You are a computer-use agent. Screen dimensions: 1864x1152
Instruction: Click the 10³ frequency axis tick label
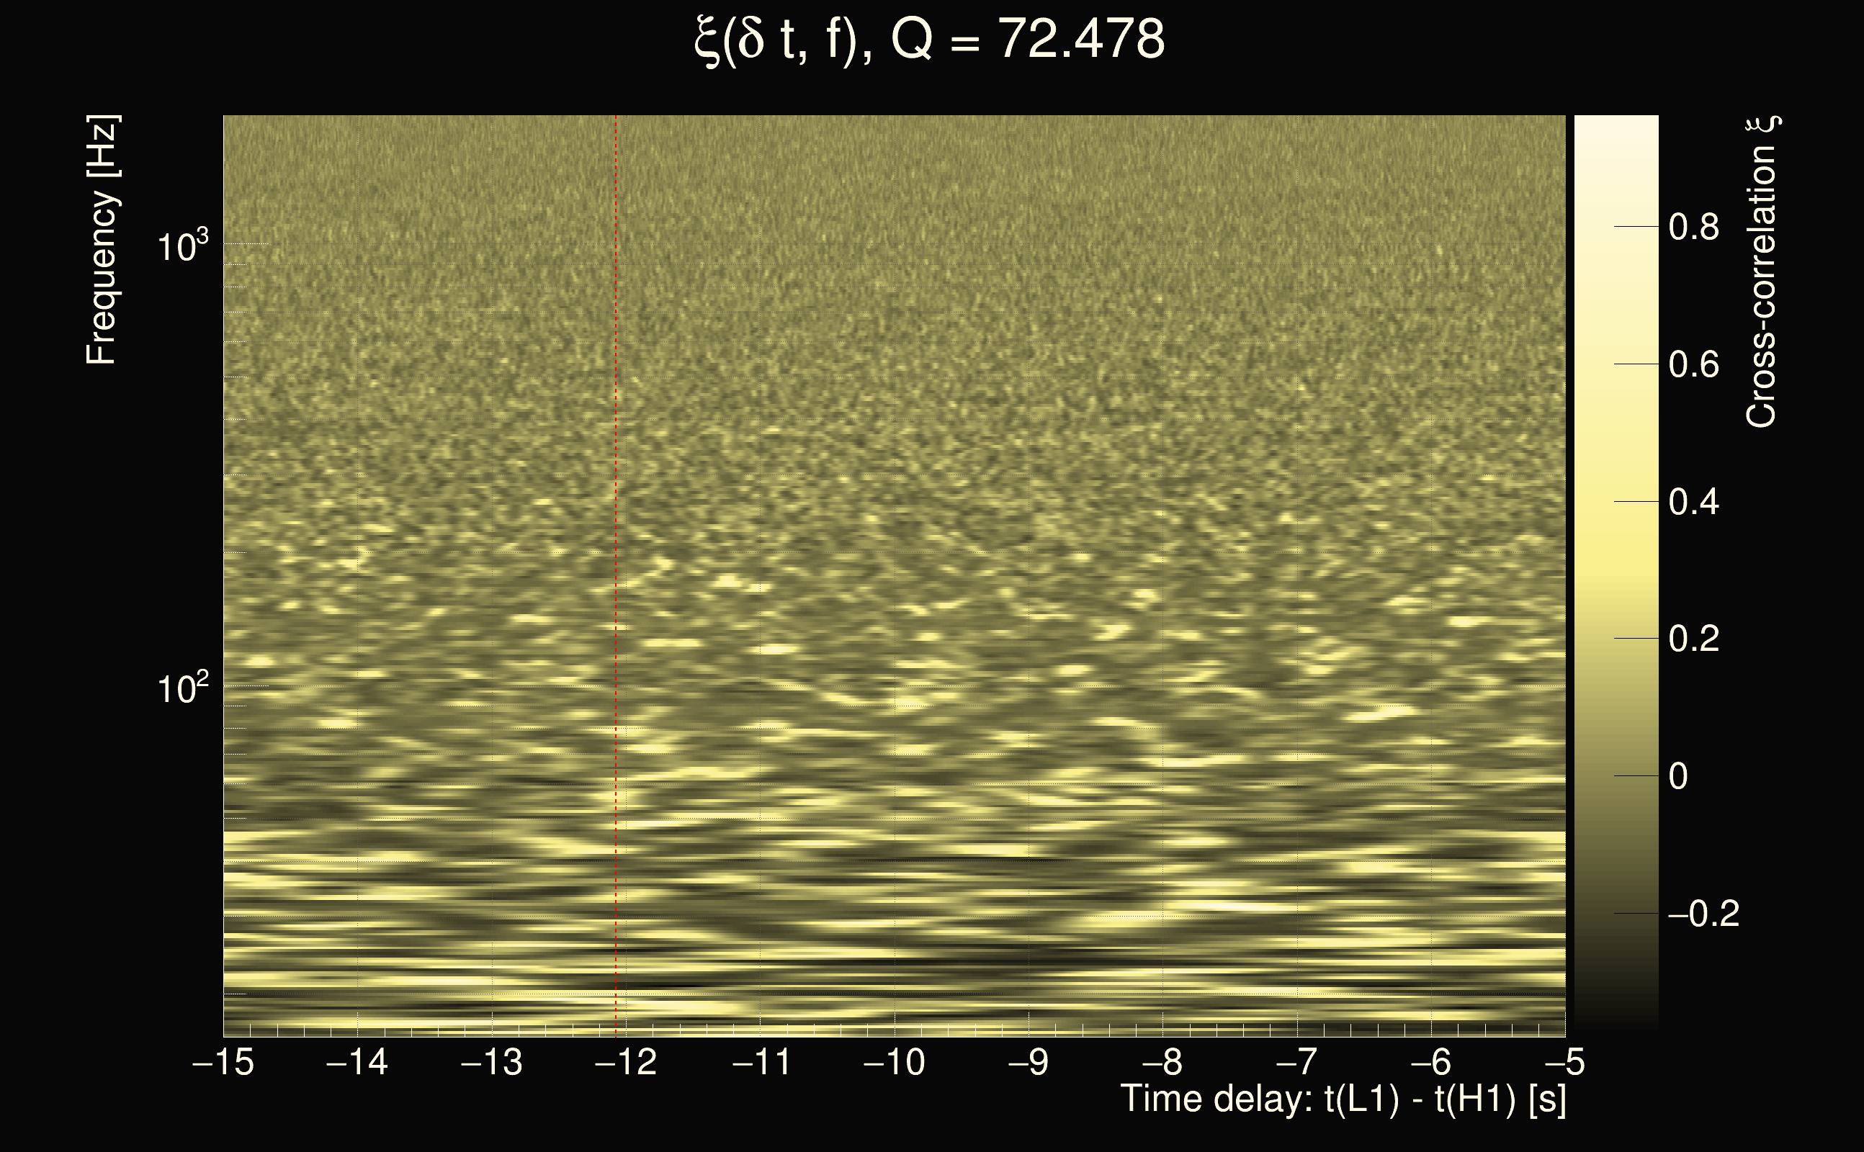click(x=182, y=246)
